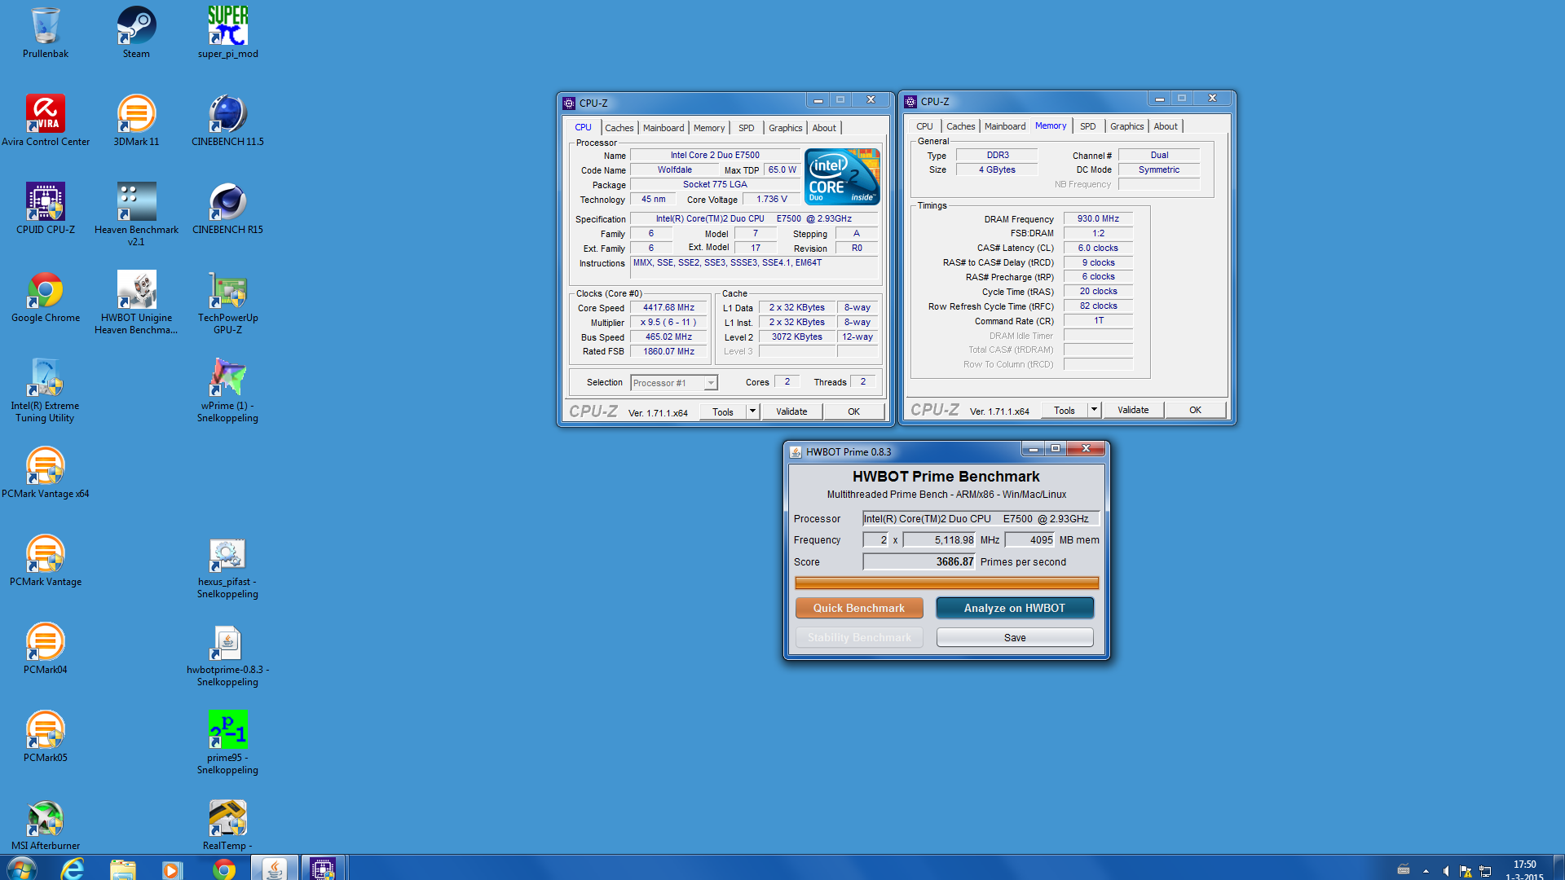
Task: Launch HWBOT Unigine Heaven Benchmark icon
Action: (136, 301)
